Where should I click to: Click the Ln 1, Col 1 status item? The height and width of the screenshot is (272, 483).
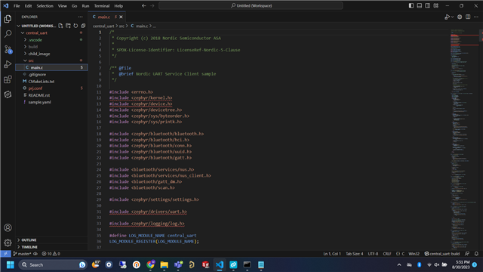(332, 254)
